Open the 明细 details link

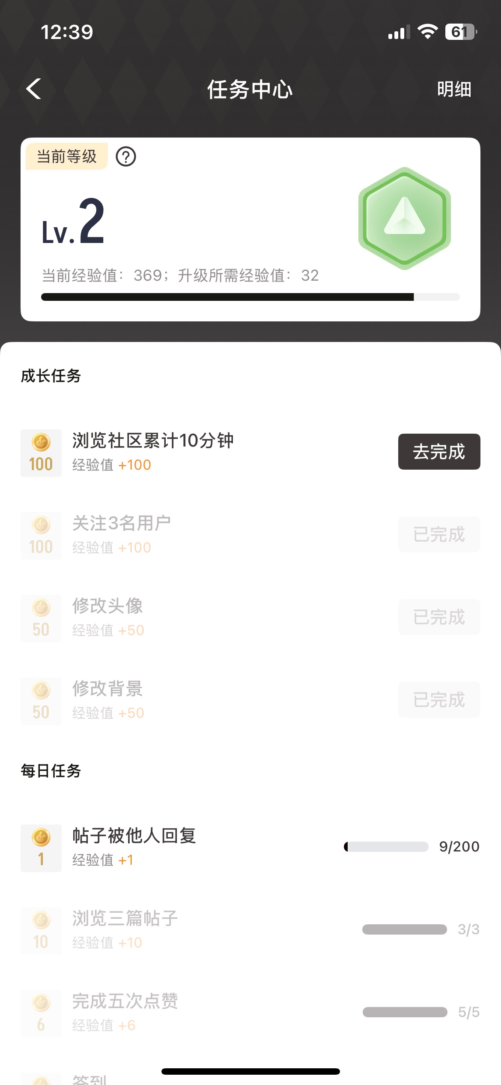click(x=454, y=90)
